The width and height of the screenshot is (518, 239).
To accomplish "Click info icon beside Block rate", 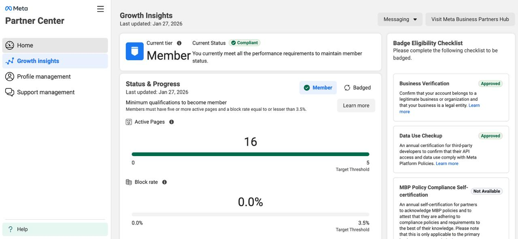I will (164, 182).
